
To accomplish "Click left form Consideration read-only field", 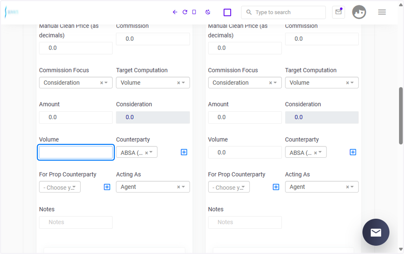I will [x=153, y=117].
